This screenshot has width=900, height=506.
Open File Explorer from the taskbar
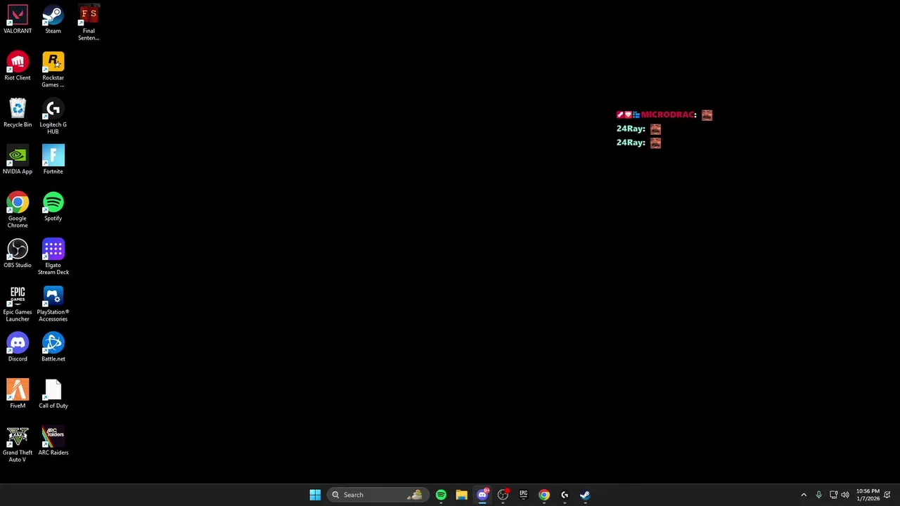click(461, 495)
